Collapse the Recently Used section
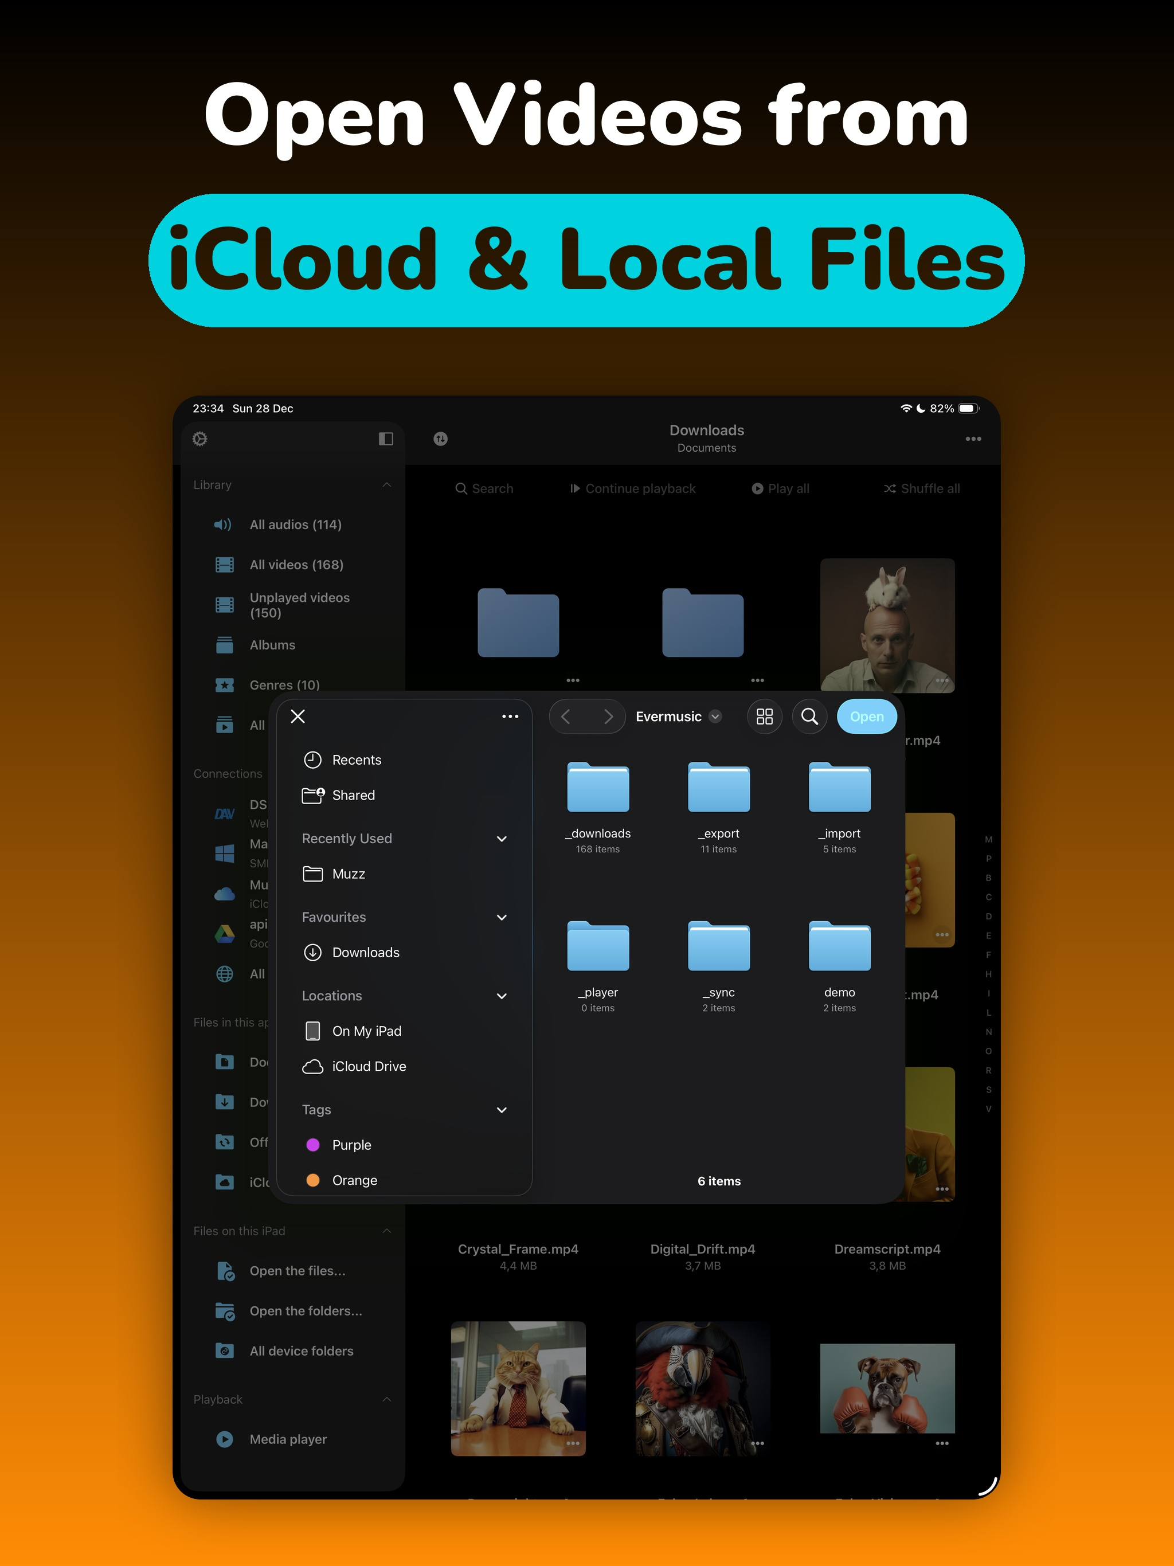Screen dimensions: 1174x1566 click(502, 839)
